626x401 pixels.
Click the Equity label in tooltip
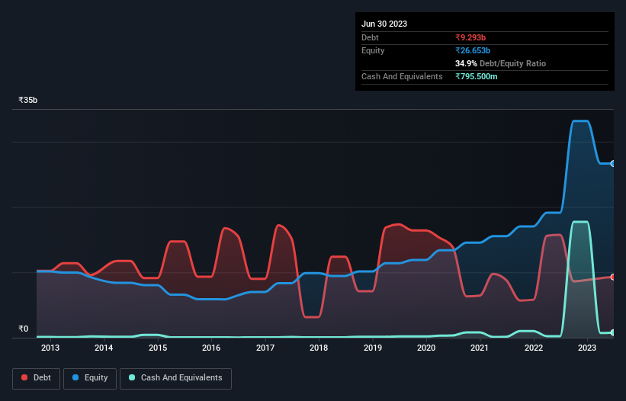click(373, 50)
